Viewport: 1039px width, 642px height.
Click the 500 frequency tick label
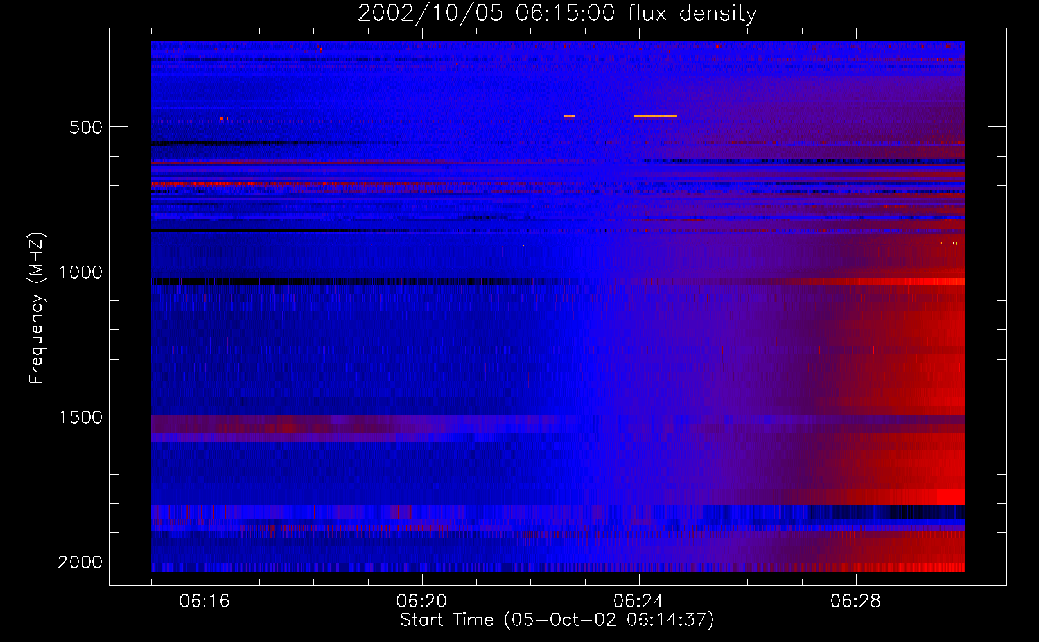click(86, 127)
